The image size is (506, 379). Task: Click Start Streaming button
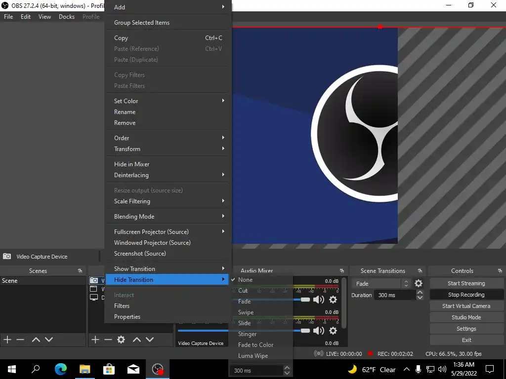pyautogui.click(x=466, y=283)
